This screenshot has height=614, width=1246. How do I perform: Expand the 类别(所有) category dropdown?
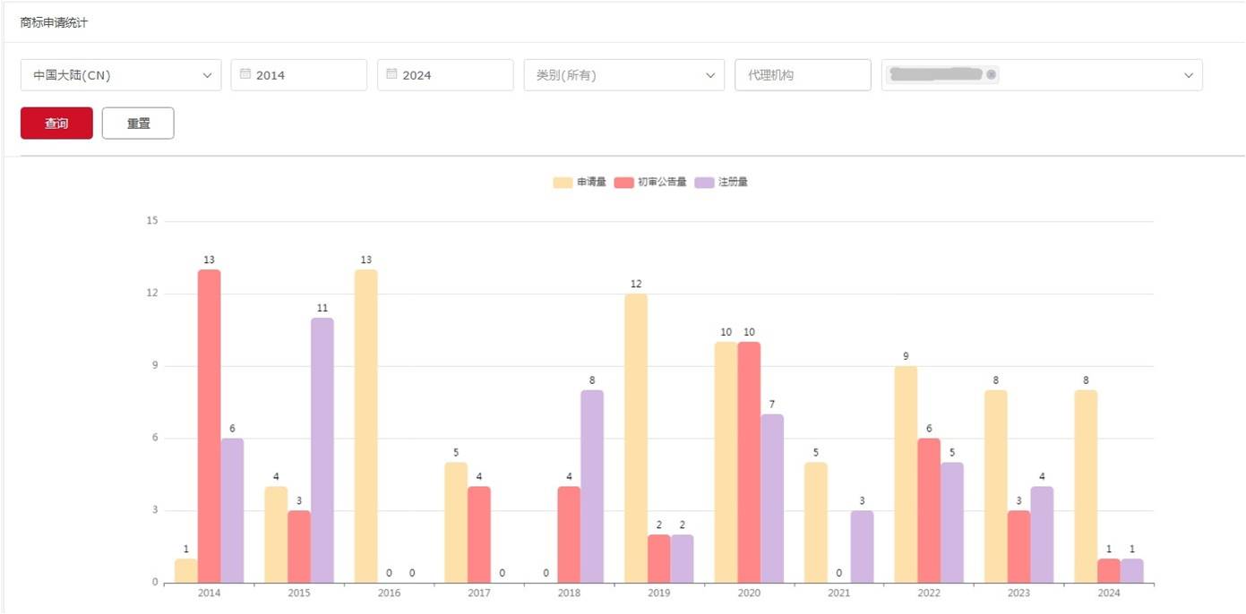(623, 75)
